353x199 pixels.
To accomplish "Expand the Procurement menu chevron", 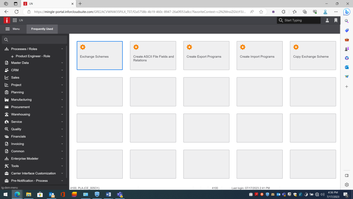I will [62, 107].
